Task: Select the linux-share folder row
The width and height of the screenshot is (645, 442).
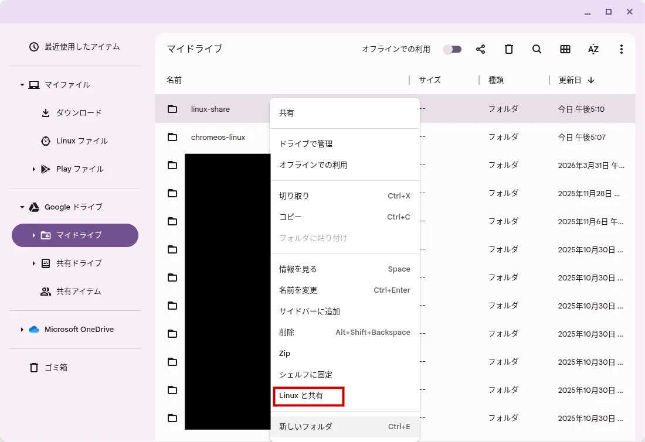Action: (x=395, y=109)
